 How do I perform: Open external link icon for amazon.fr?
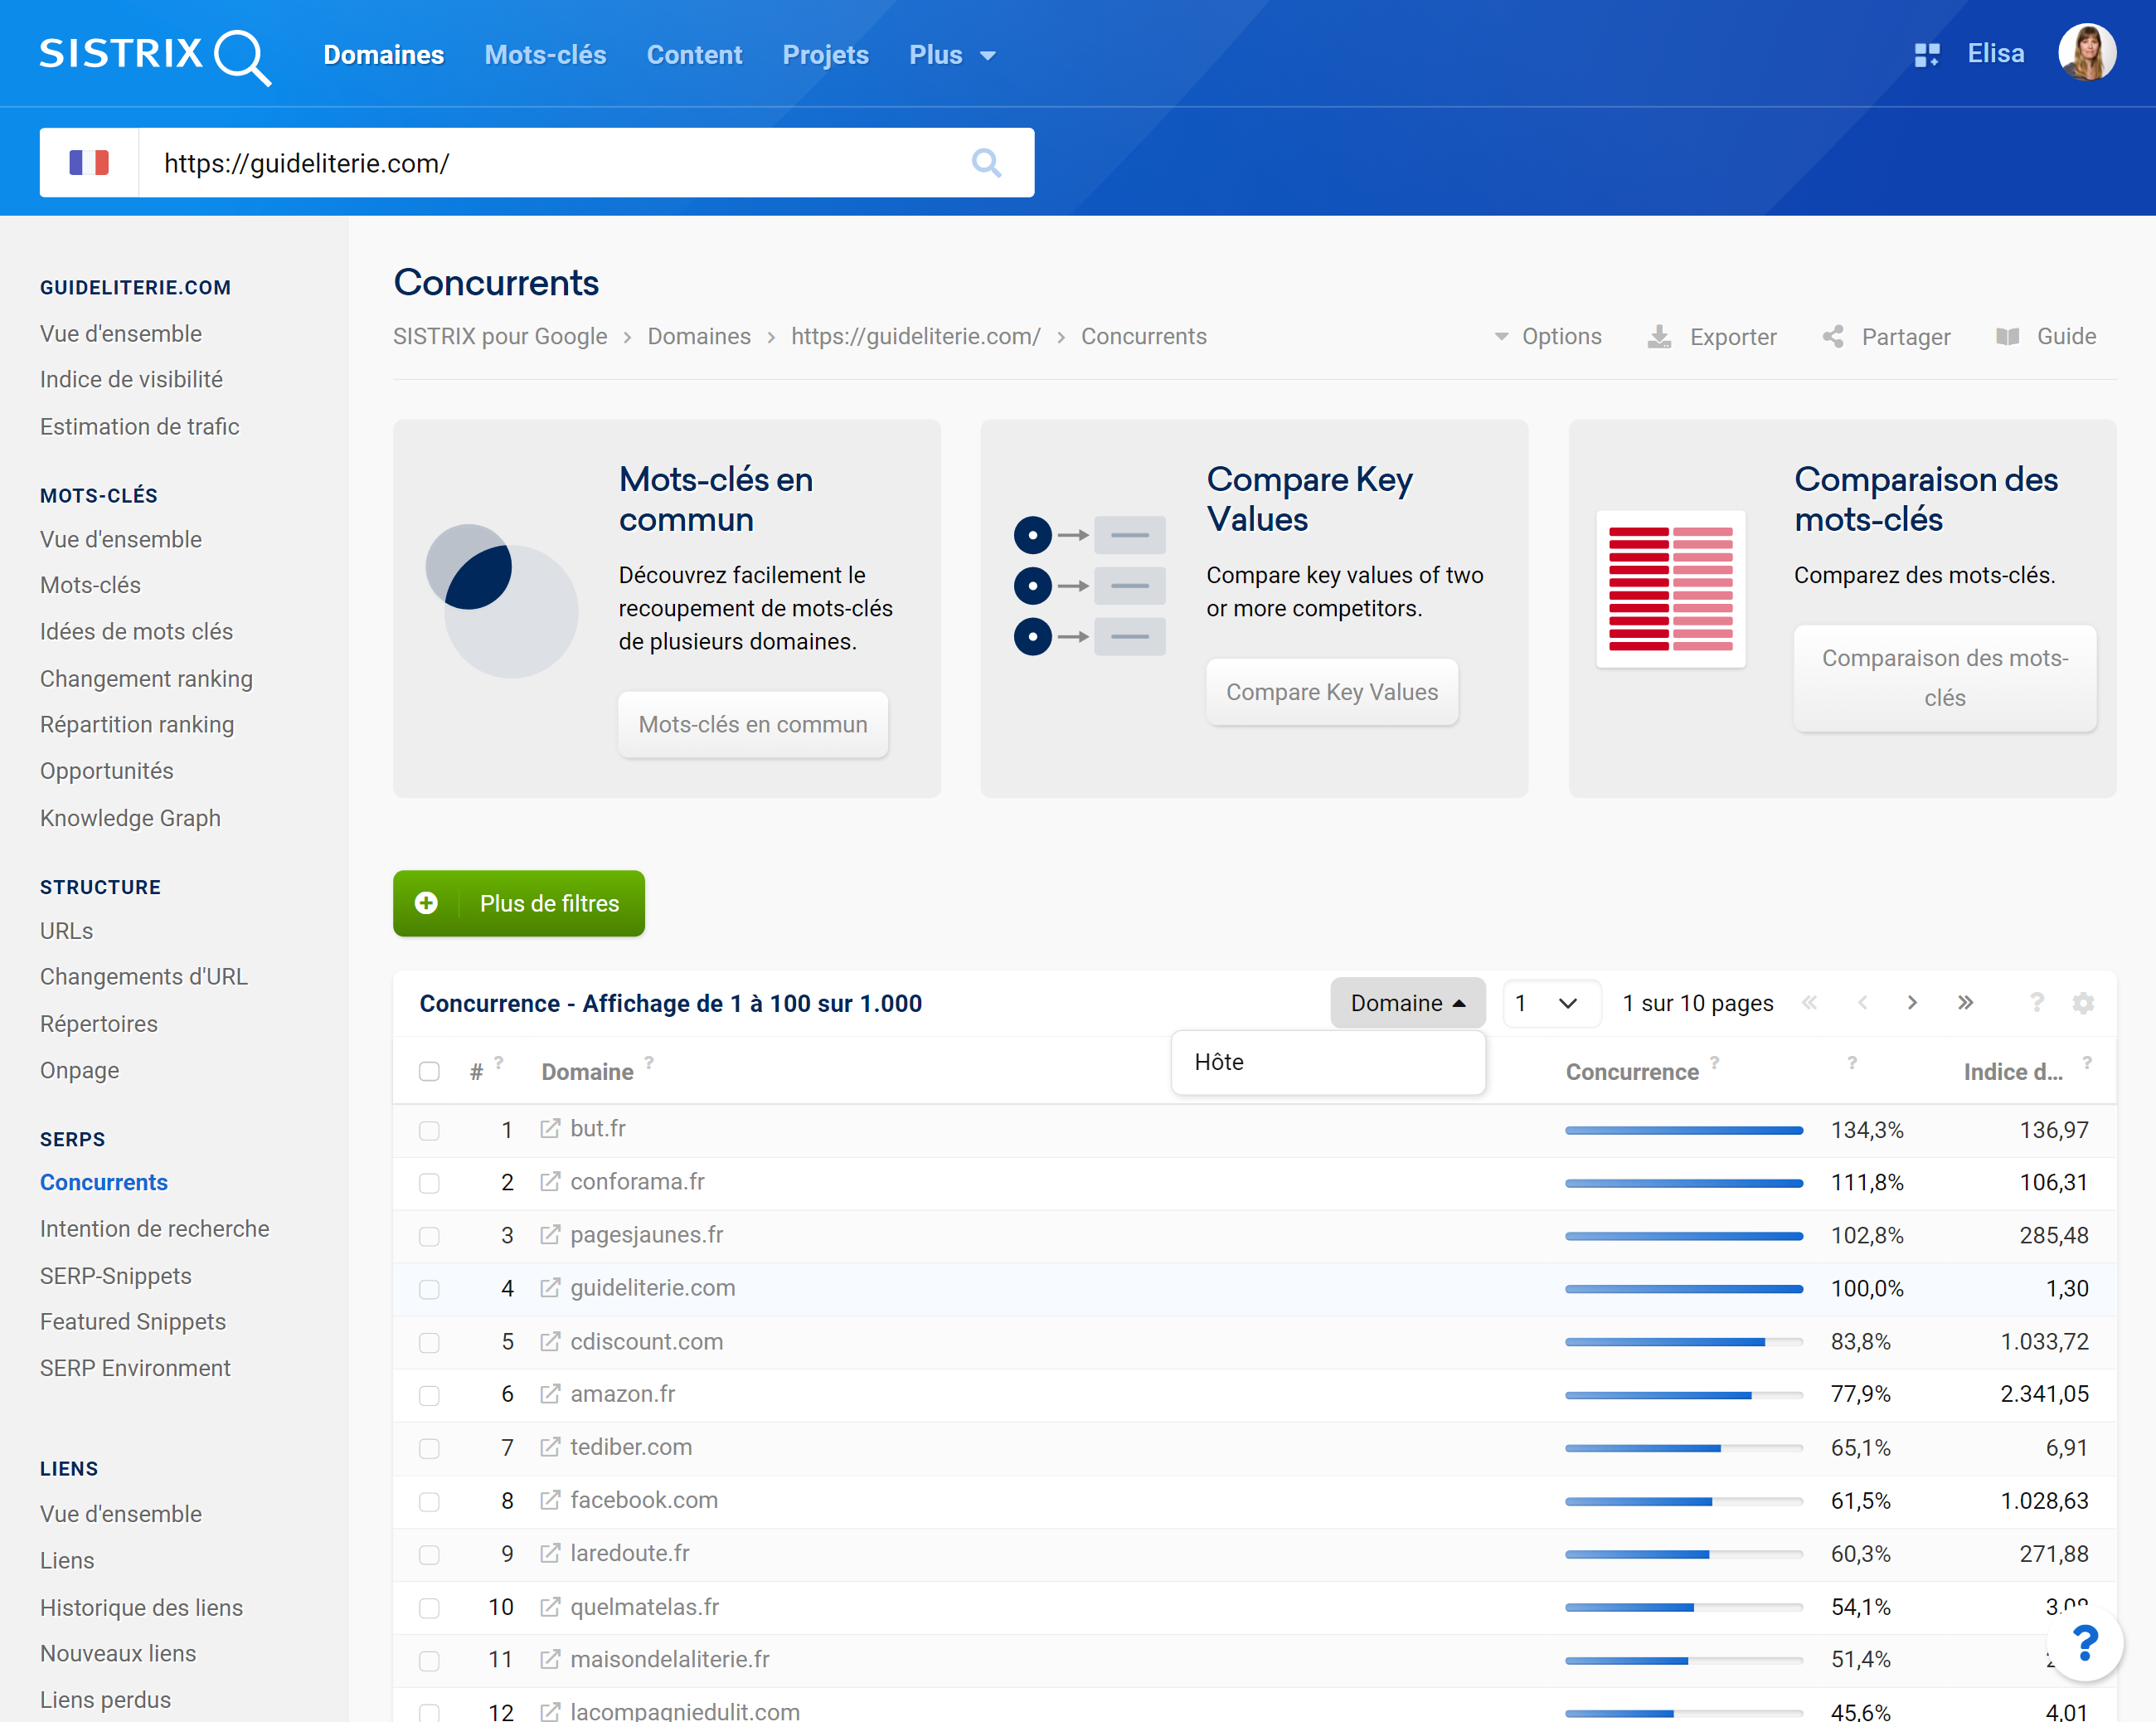click(x=550, y=1394)
